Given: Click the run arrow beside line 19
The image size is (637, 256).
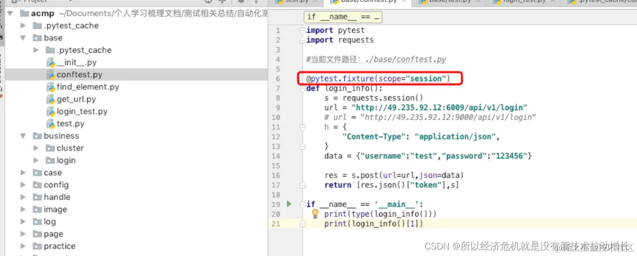Looking at the screenshot, I should pos(289,204).
